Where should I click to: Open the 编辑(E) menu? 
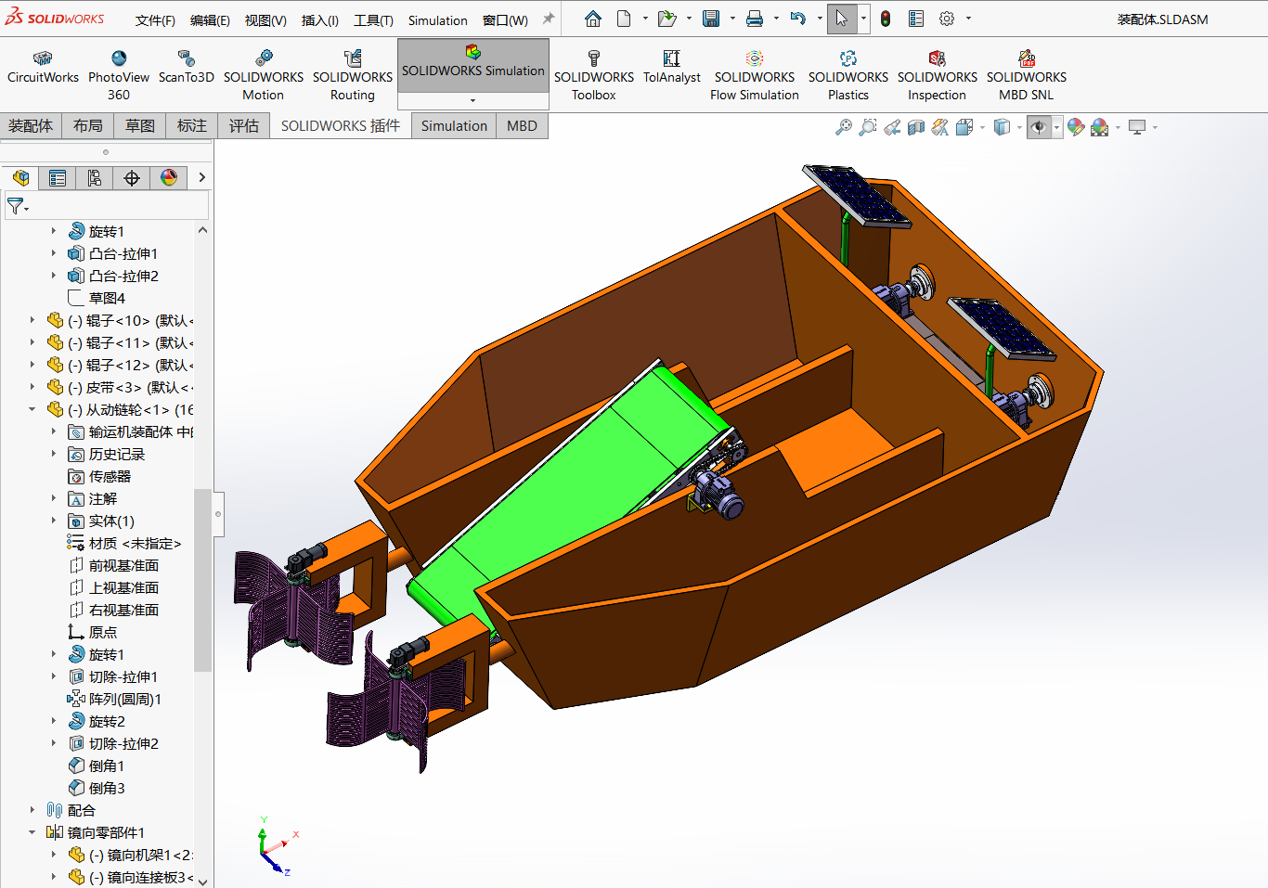[x=210, y=19]
